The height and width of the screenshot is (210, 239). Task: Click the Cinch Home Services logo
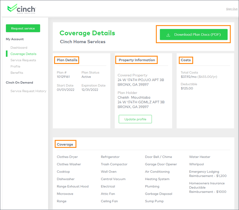click(22, 9)
